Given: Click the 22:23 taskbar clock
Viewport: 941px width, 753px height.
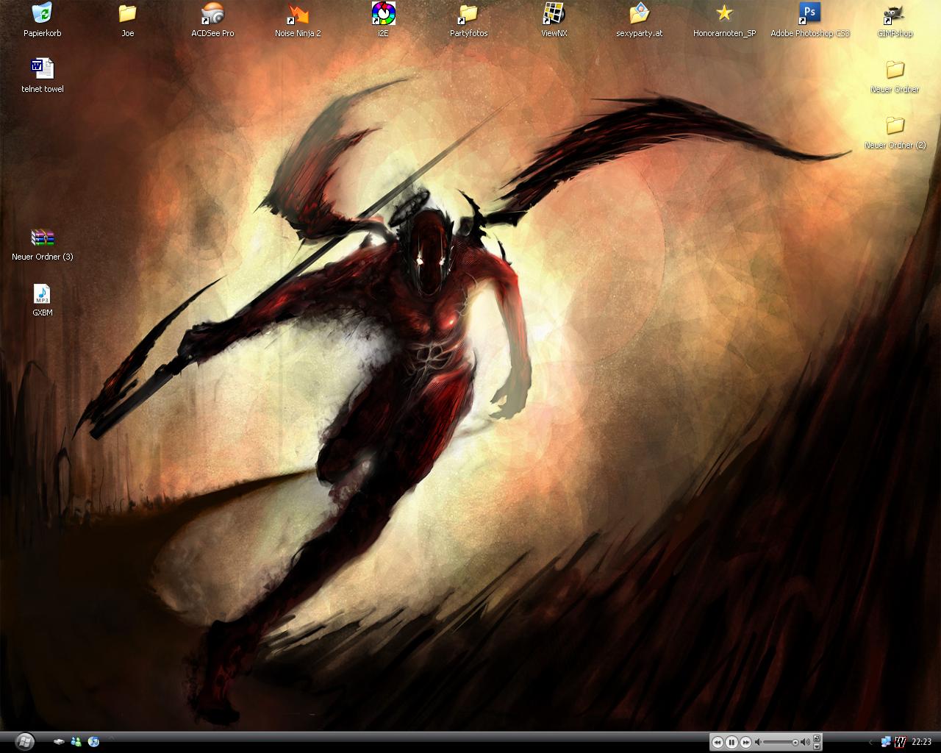Looking at the screenshot, I should coord(921,742).
